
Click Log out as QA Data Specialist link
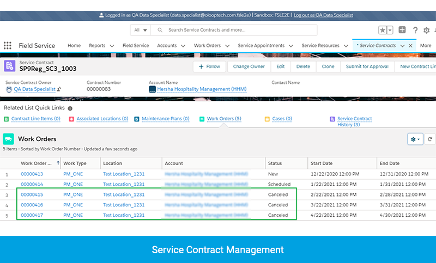pyautogui.click(x=323, y=15)
